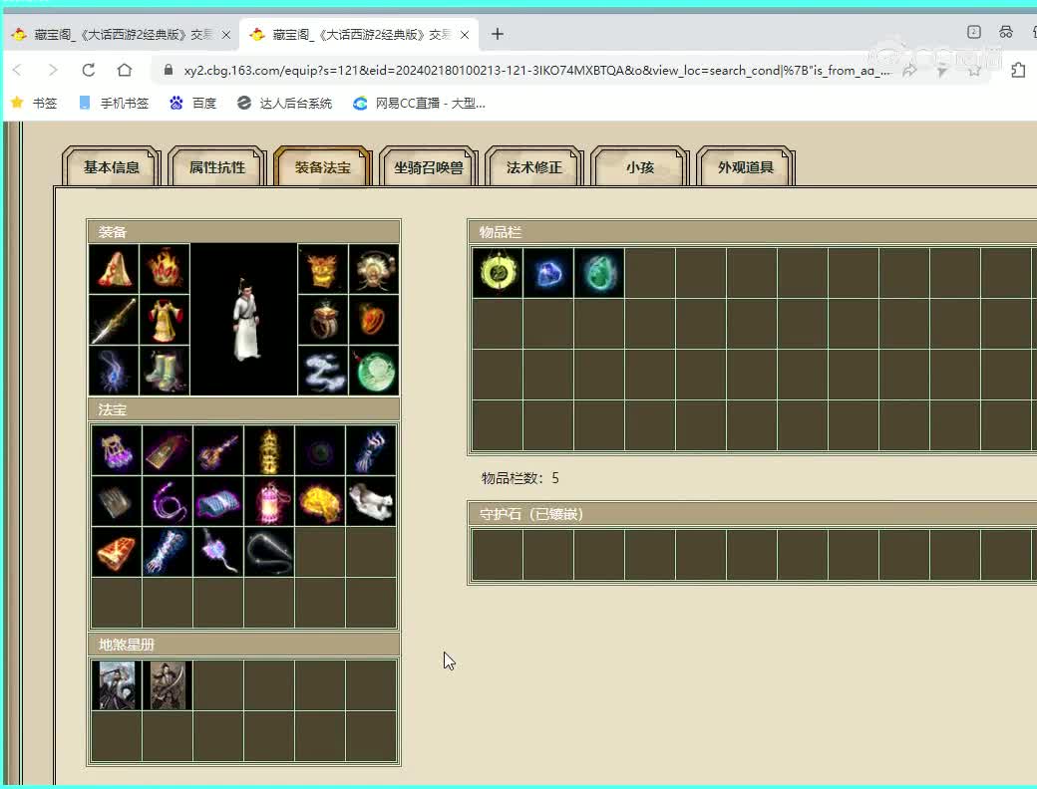Select the blue lightning orb equipment icon
The image size is (1037, 789).
pyautogui.click(x=114, y=371)
